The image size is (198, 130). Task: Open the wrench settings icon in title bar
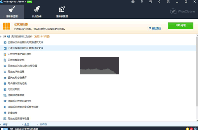click(x=159, y=2)
